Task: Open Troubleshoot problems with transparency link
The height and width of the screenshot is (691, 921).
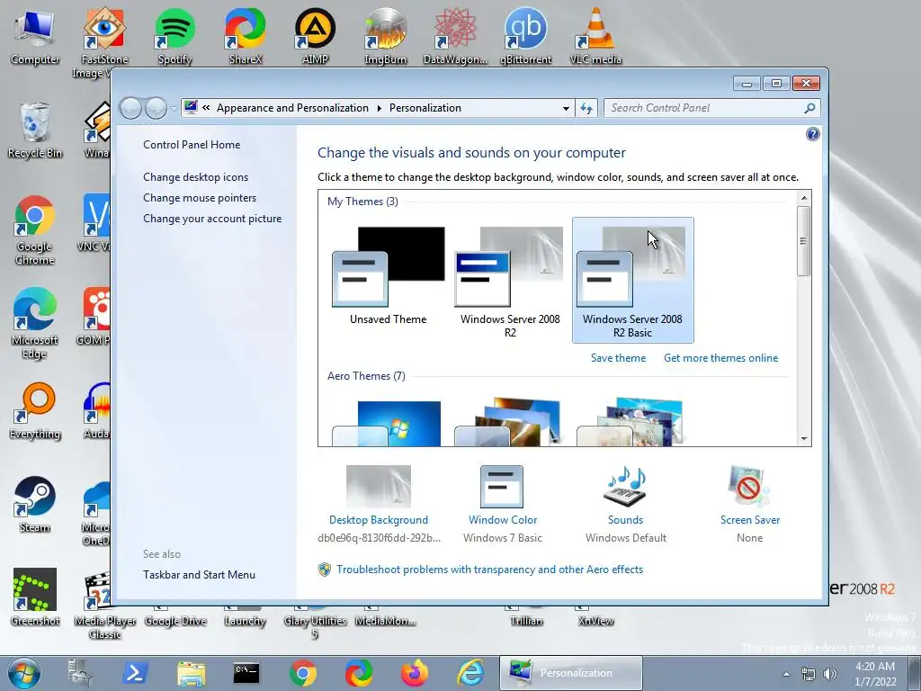Action: [489, 570]
